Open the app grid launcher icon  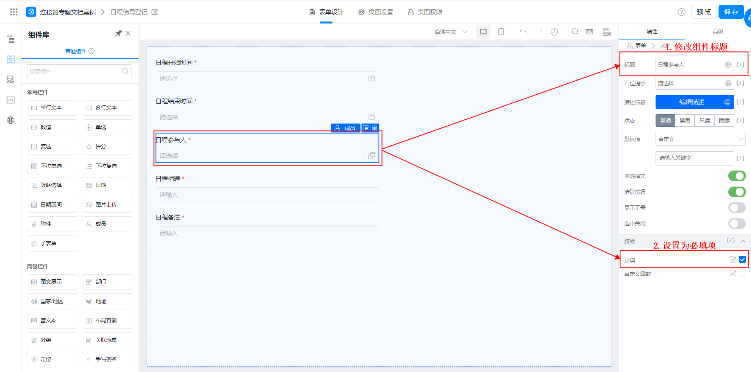pyautogui.click(x=14, y=12)
